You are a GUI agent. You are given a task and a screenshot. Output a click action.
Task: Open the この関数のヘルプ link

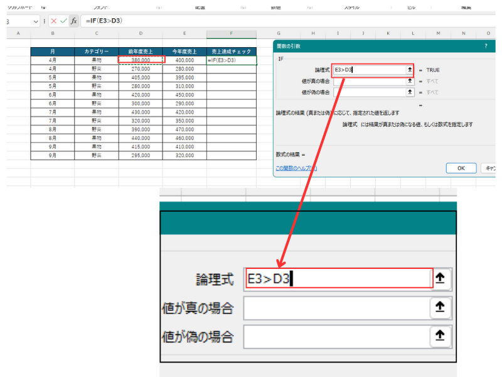(x=296, y=168)
